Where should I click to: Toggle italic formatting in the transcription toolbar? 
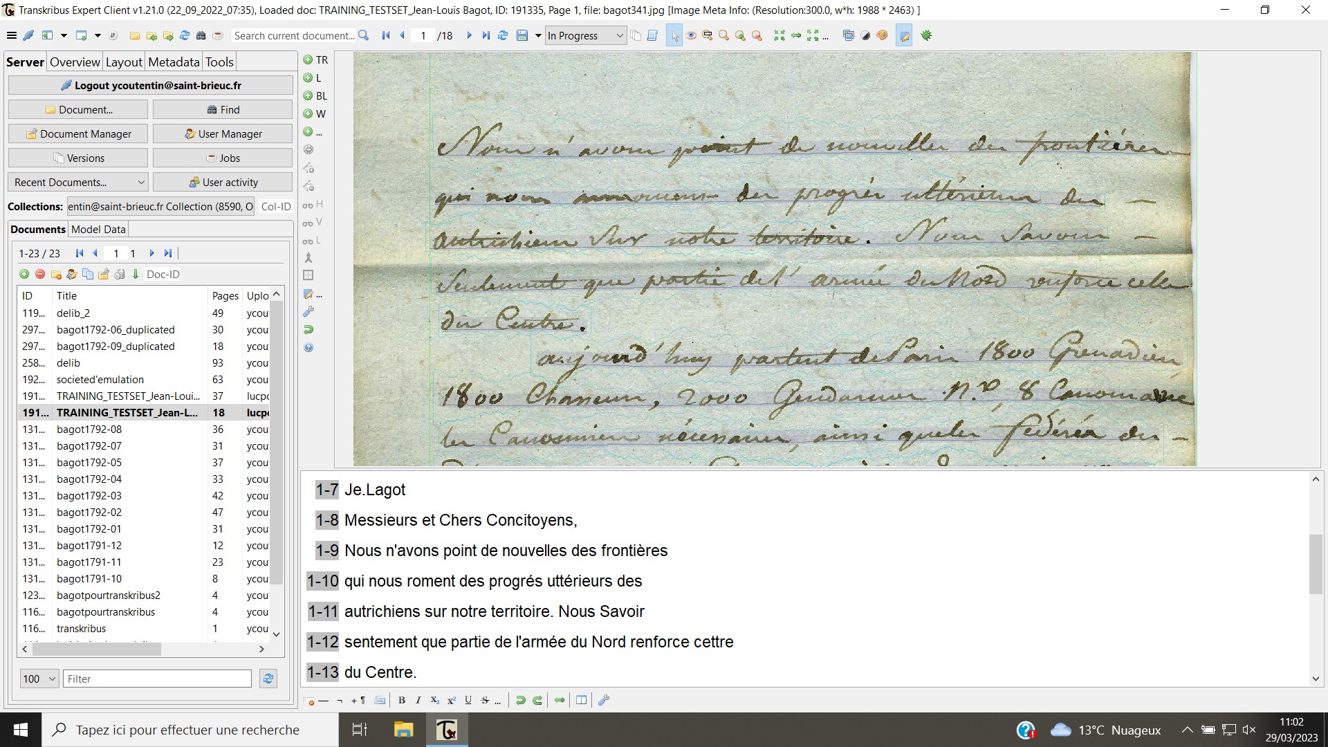tap(418, 700)
